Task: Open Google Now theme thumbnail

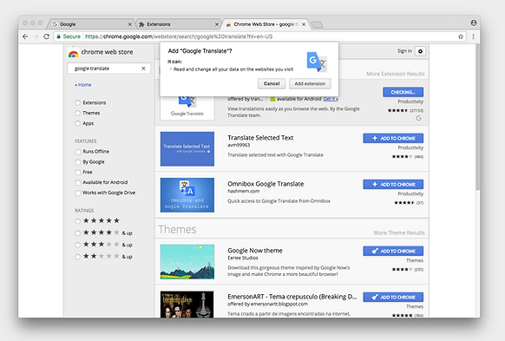Action: (x=187, y=261)
